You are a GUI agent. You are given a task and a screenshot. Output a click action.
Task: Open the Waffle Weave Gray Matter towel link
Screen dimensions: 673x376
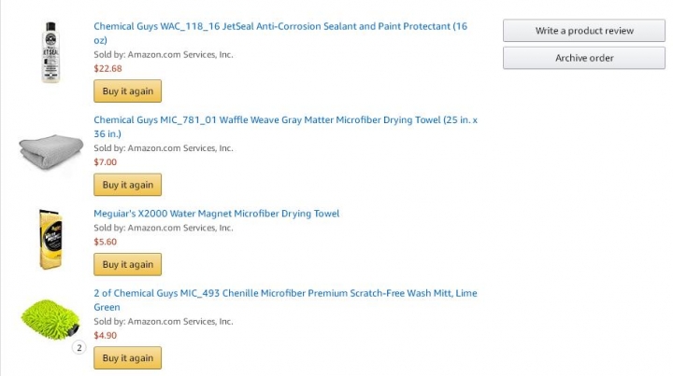pyautogui.click(x=285, y=127)
